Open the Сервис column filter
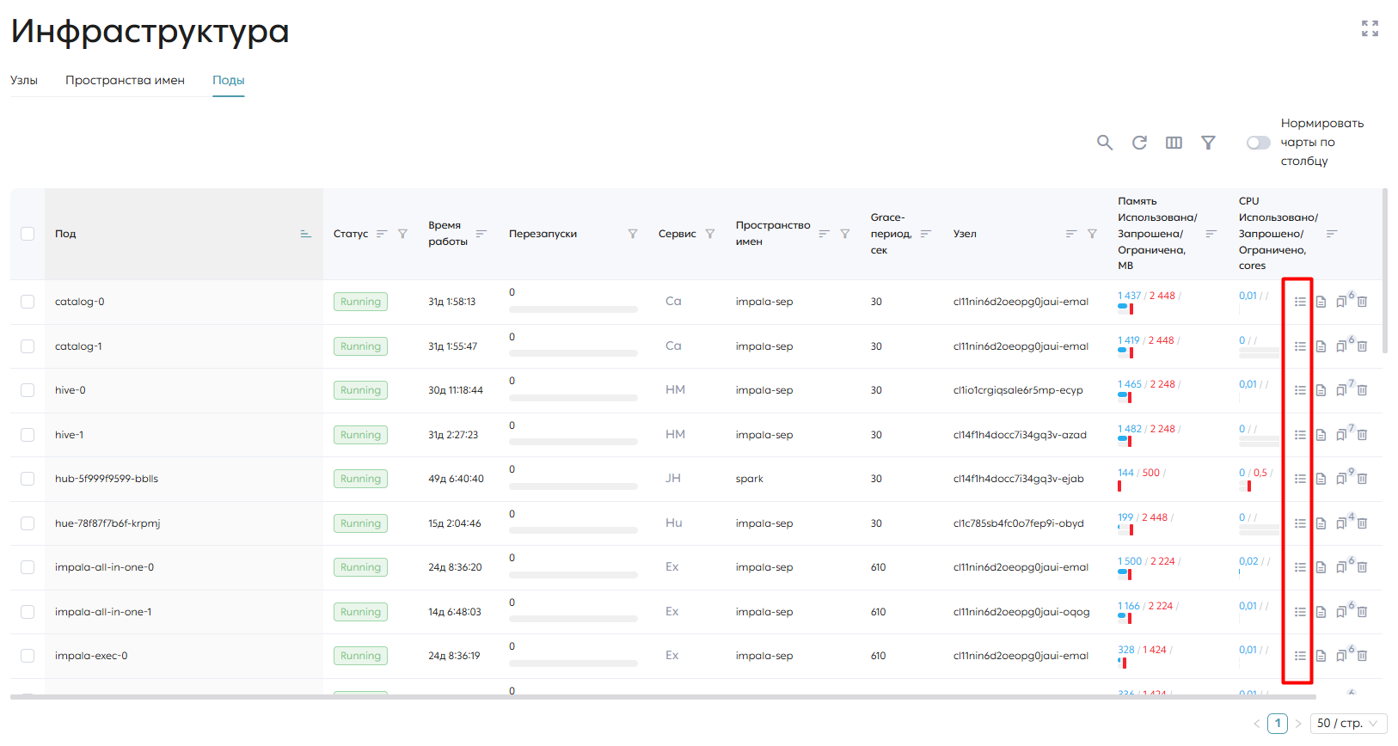The image size is (1398, 746). click(x=710, y=234)
